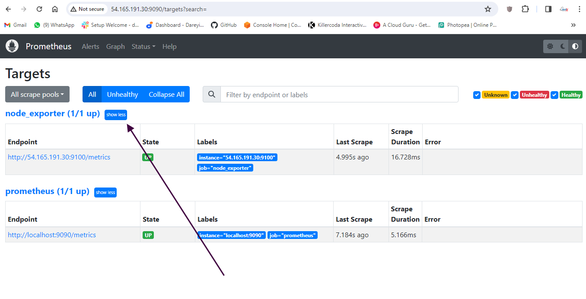586x299 pixels.
Task: Go to the Graph page
Action: (x=115, y=47)
